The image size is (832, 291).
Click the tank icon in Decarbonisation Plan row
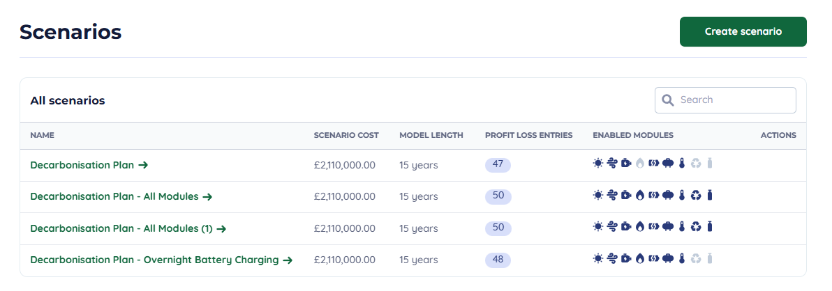[x=667, y=164]
